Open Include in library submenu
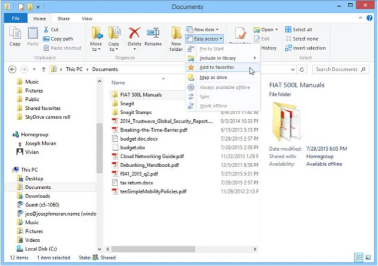 coord(222,58)
